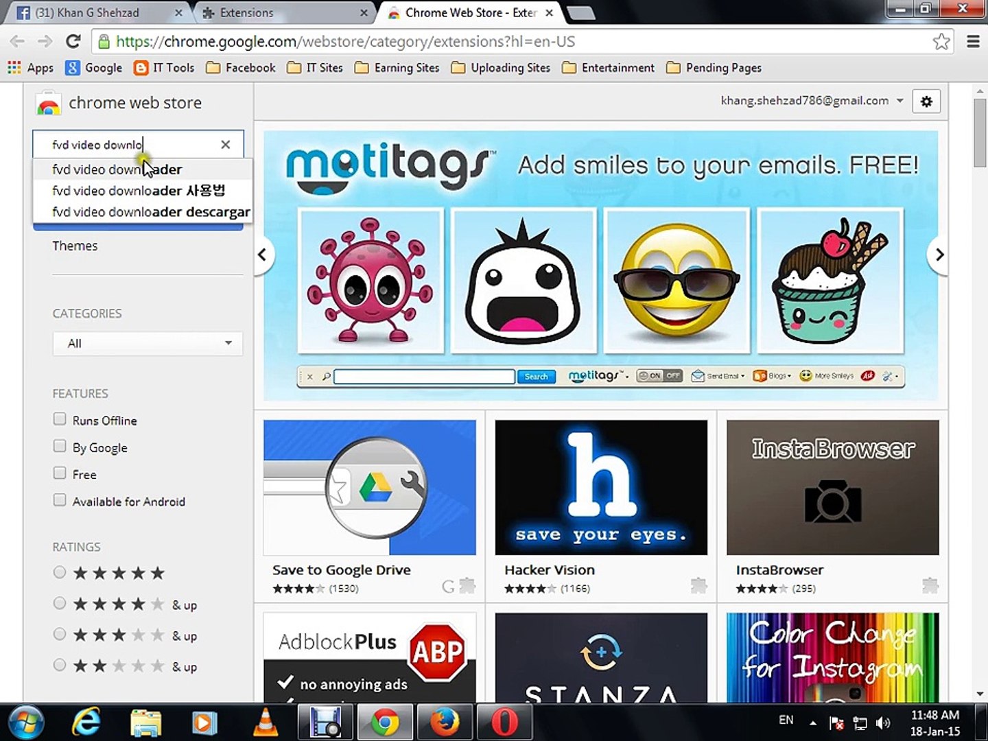988x741 pixels.
Task: Click the network tray icon
Action: pos(860,722)
